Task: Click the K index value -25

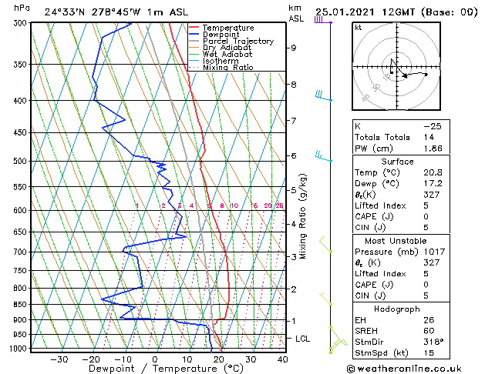Action: (433, 126)
